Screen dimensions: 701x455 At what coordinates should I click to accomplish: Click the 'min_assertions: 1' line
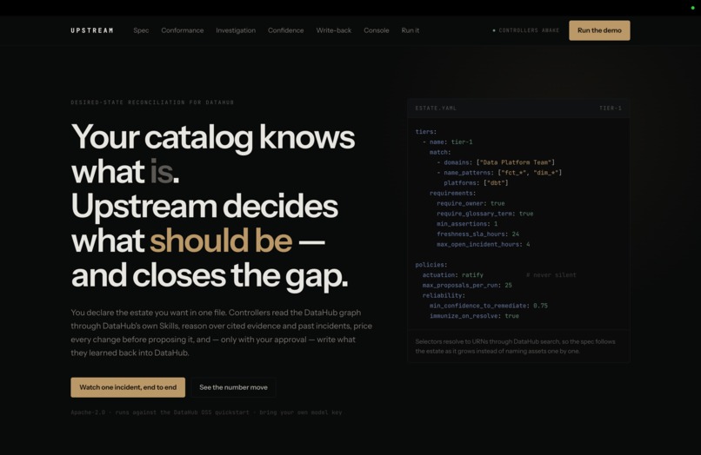tap(467, 224)
